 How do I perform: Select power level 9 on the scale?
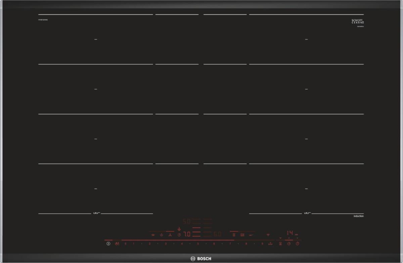[262, 244]
